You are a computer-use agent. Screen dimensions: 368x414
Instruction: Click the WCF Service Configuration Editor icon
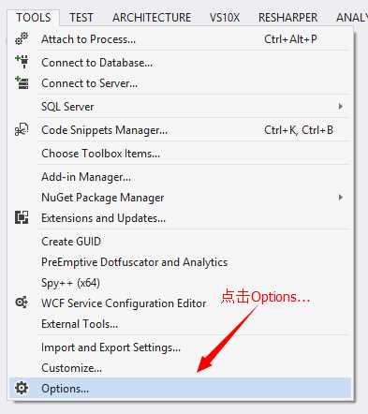(x=22, y=303)
